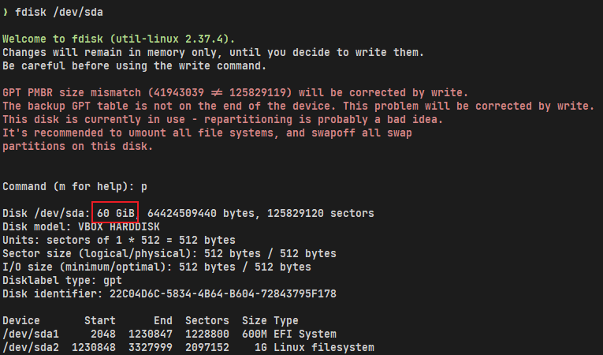Click the 'Command (m for help): p' prompt
The image size is (603, 355).
74,186
